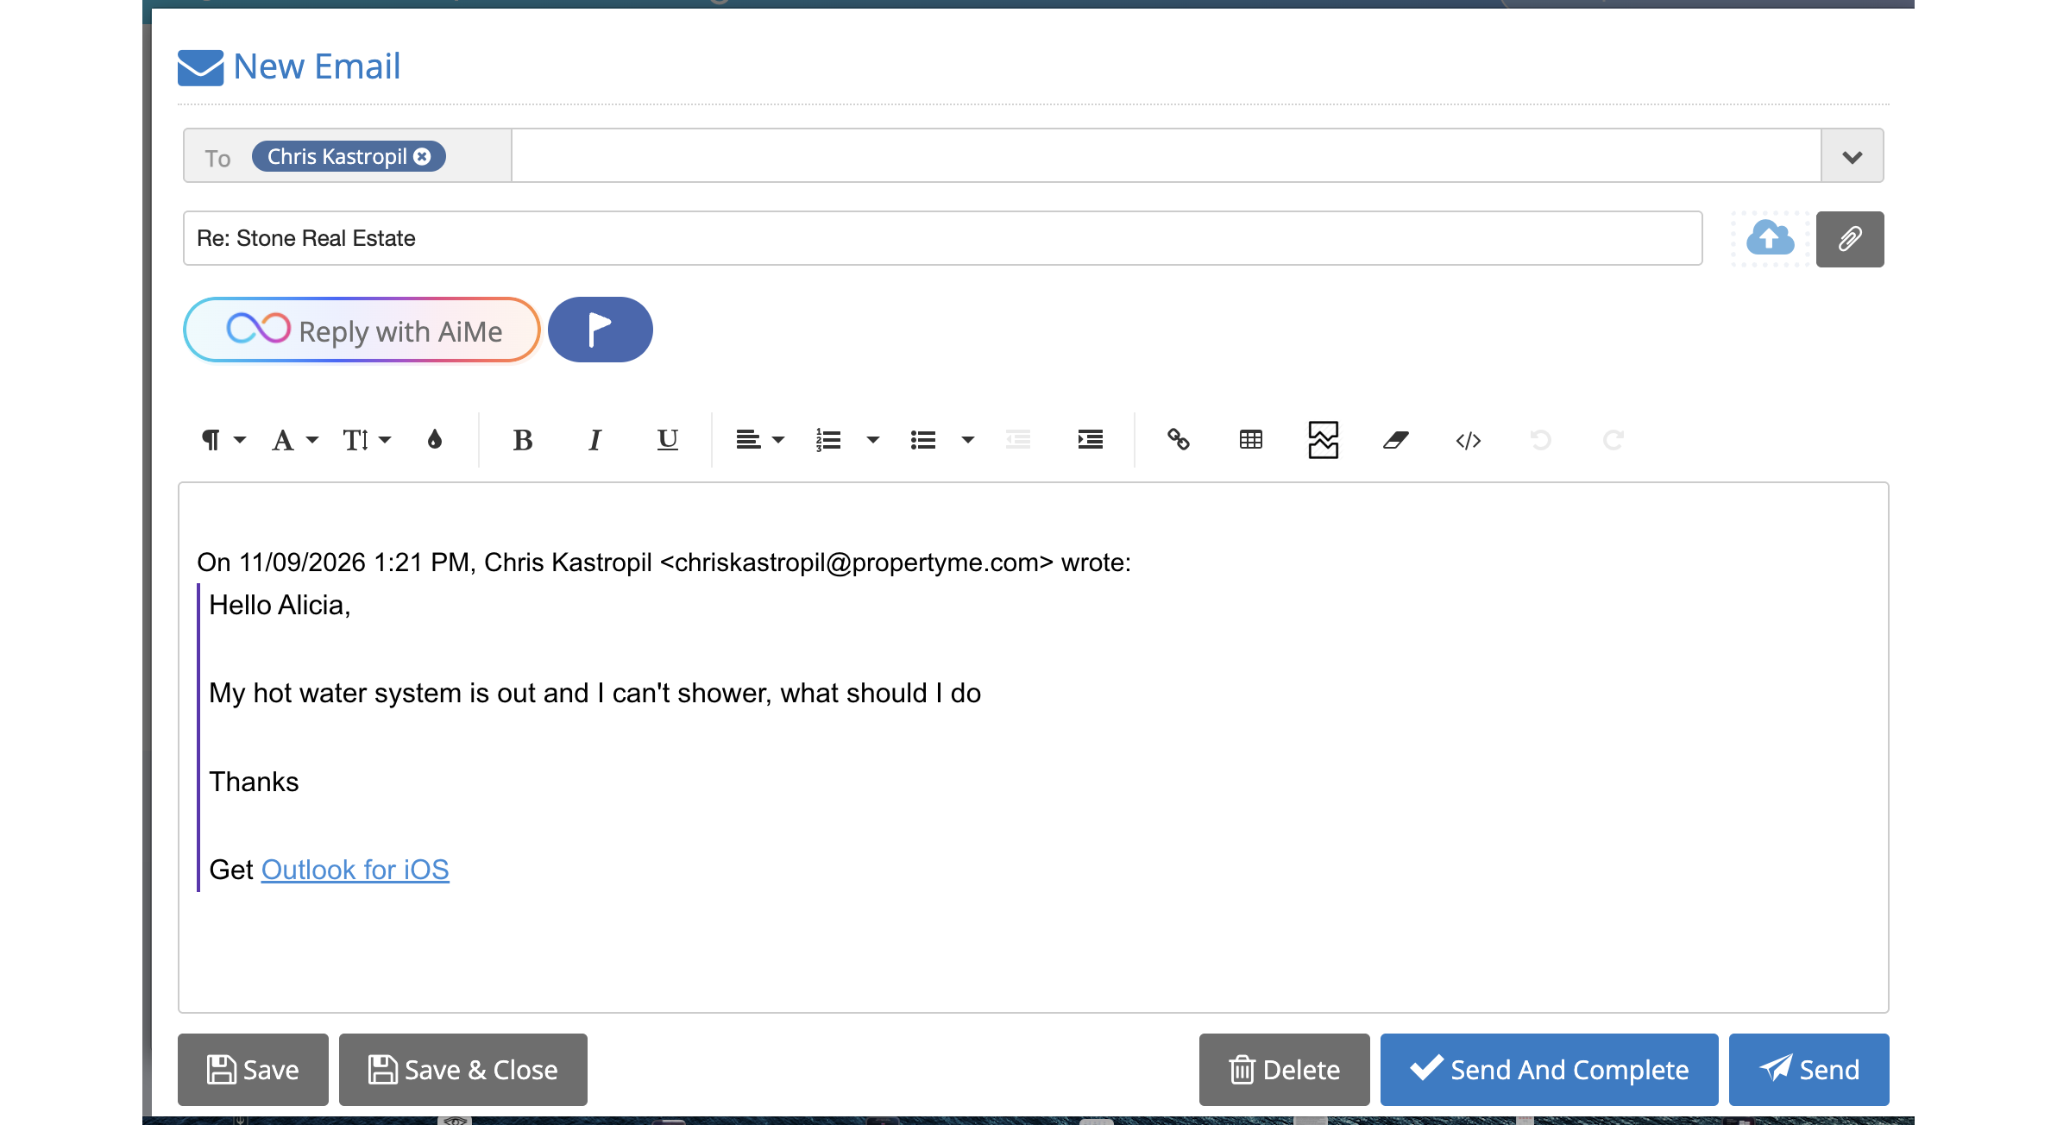The image size is (2057, 1125).
Task: Click the 'Thanks' line in message
Action: click(x=254, y=781)
